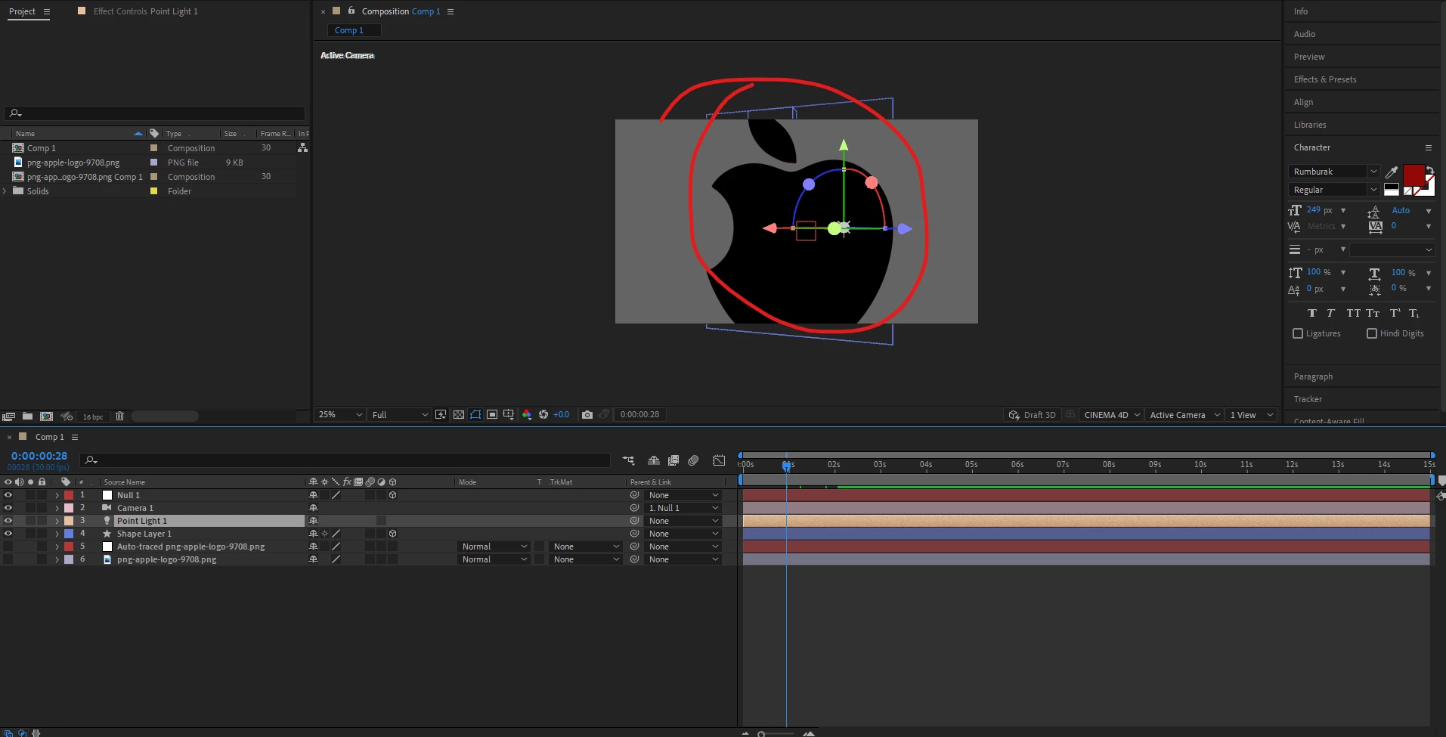Take a snapshot with the camera icon
This screenshot has width=1446, height=737.
(x=587, y=415)
